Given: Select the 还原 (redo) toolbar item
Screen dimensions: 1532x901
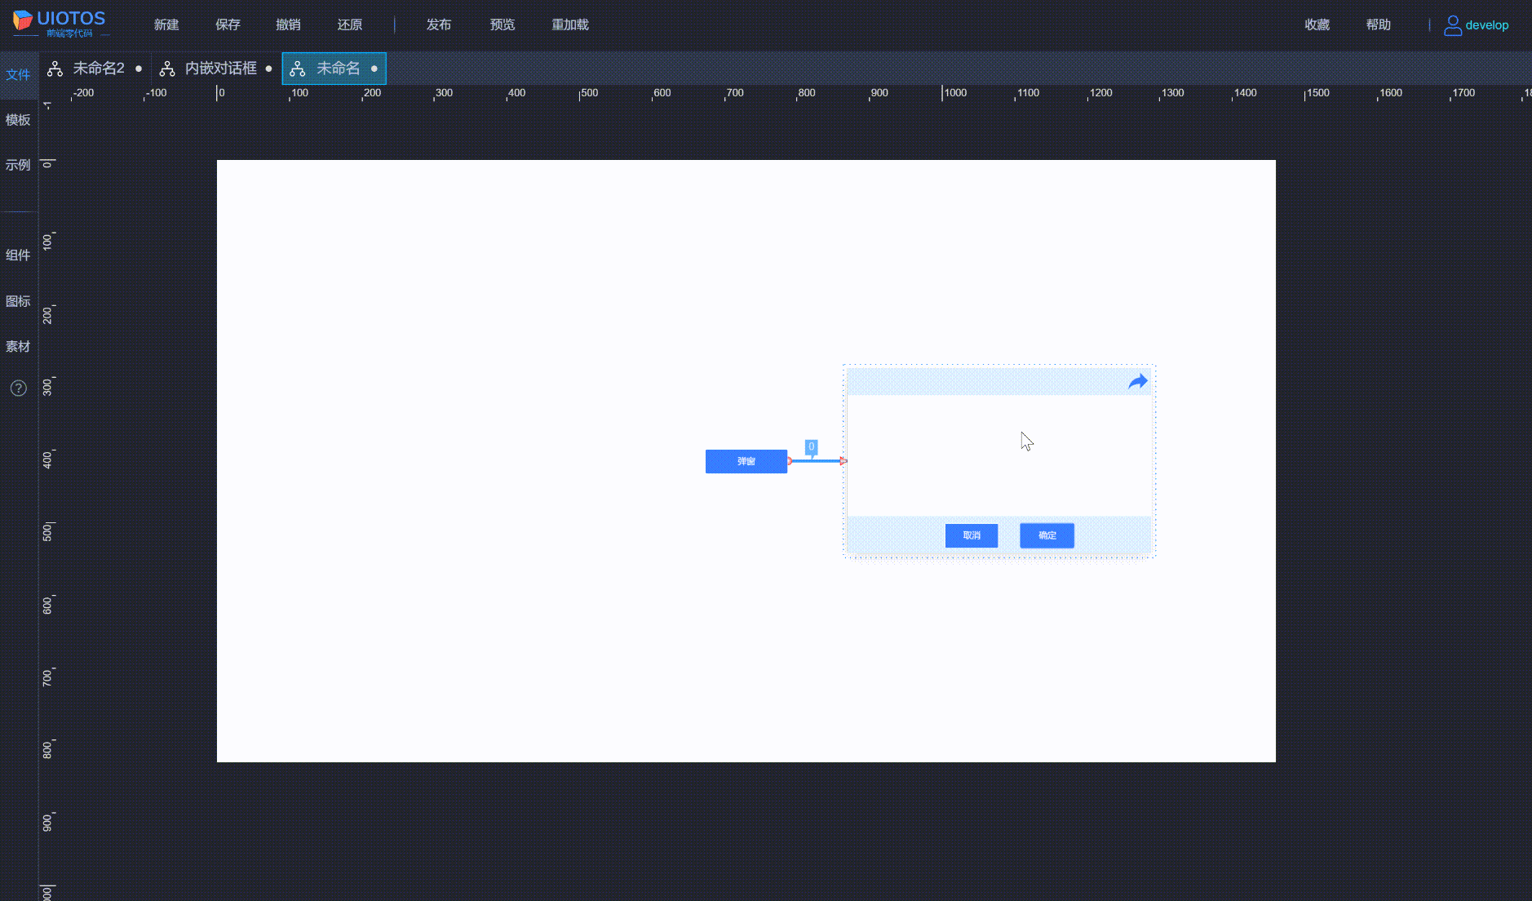Looking at the screenshot, I should pos(348,24).
